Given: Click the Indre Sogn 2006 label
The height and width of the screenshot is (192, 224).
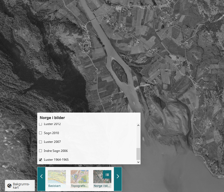Looking at the screenshot, I should tap(56, 151).
